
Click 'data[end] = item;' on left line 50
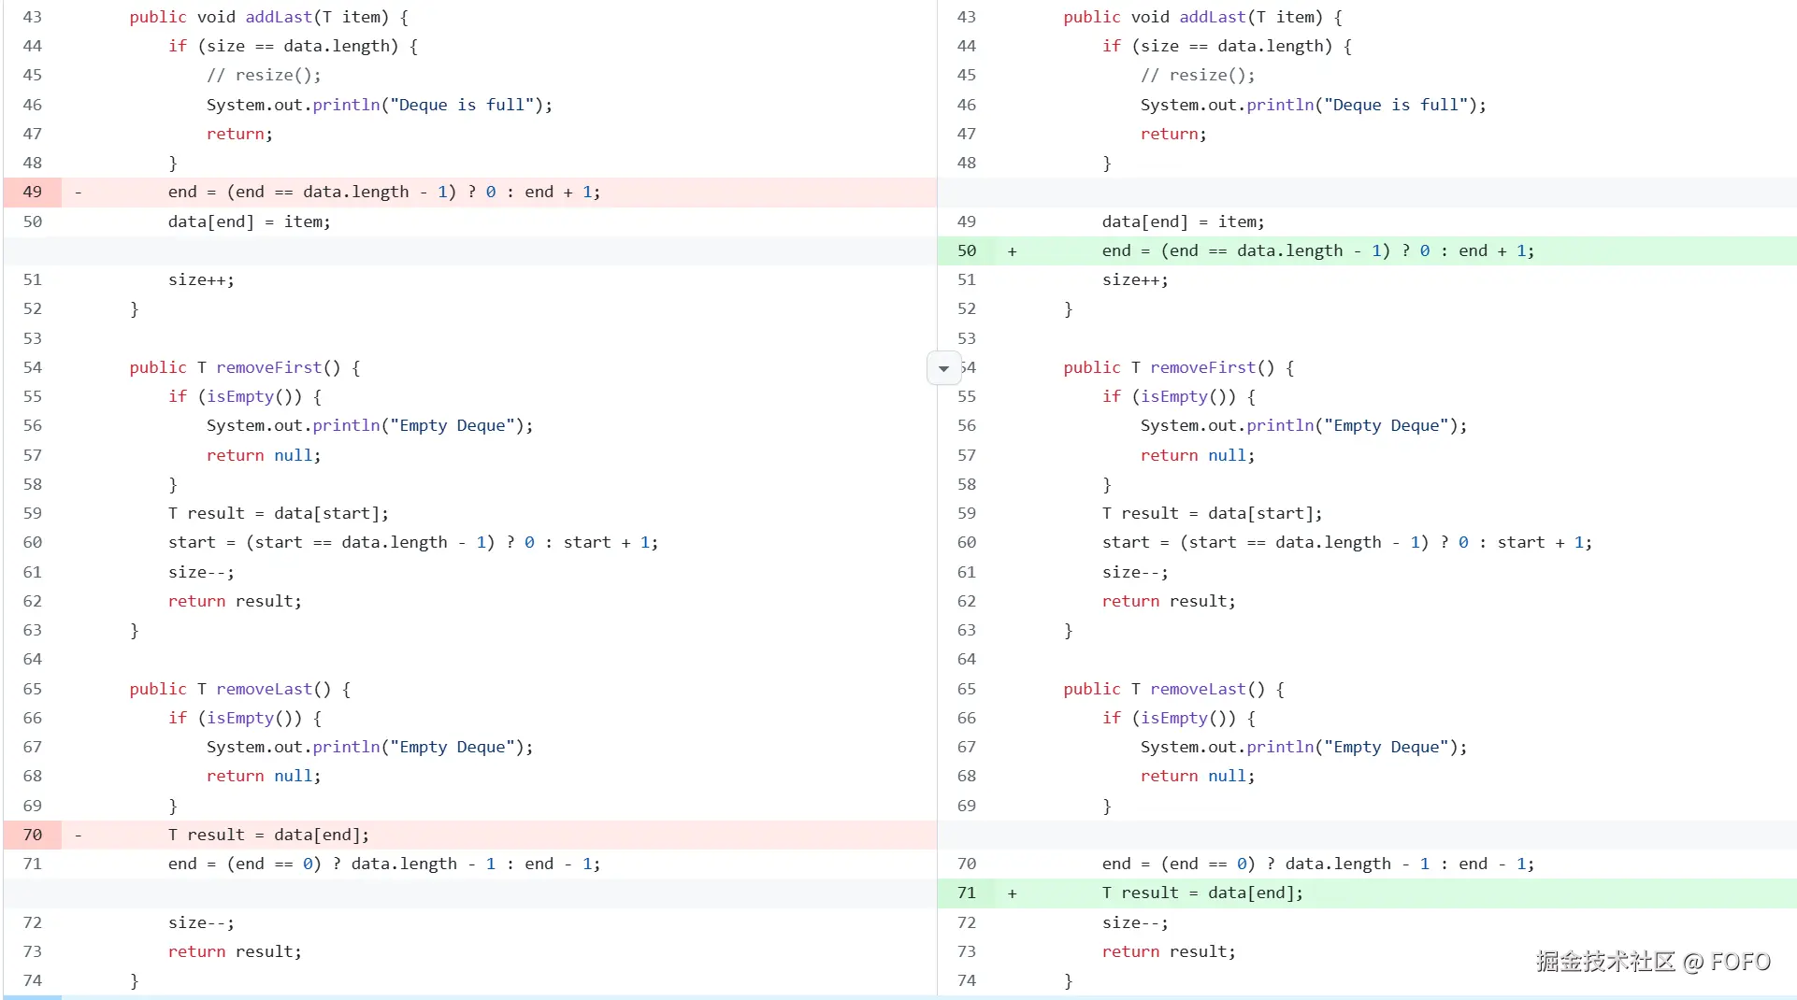pos(250,222)
